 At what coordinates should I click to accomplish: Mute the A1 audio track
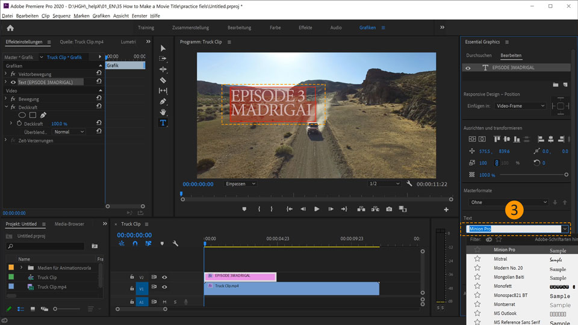[164, 302]
